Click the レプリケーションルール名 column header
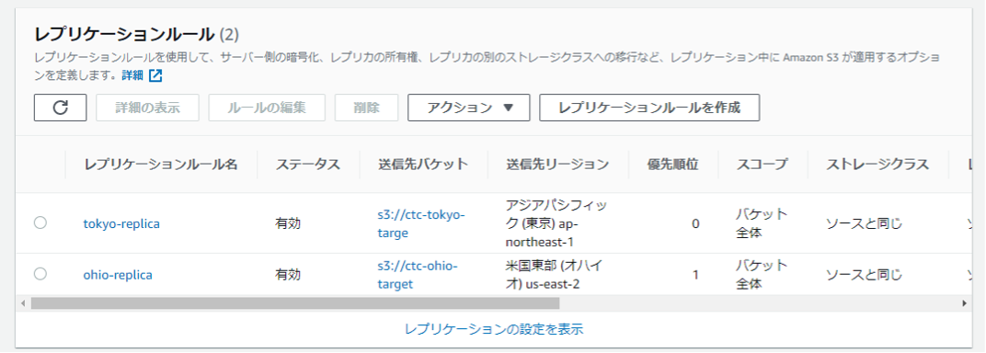This screenshot has width=986, height=353. [161, 165]
